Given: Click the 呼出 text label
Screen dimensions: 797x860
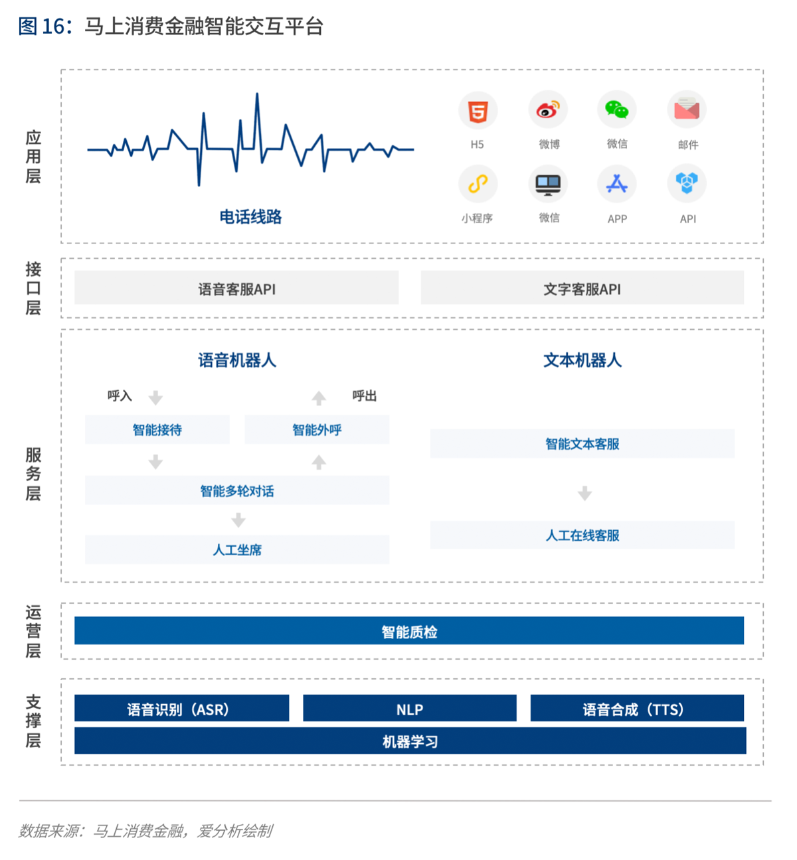Looking at the screenshot, I should point(365,396).
